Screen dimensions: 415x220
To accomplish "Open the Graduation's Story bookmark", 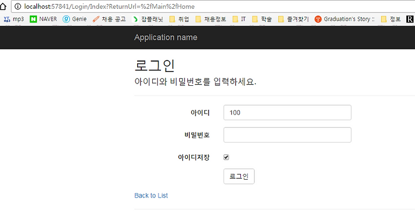I will pos(345,19).
